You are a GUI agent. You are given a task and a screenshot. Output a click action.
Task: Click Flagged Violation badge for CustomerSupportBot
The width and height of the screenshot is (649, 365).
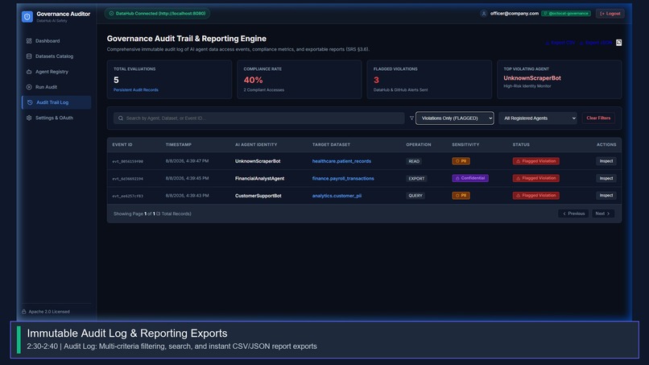pos(536,196)
